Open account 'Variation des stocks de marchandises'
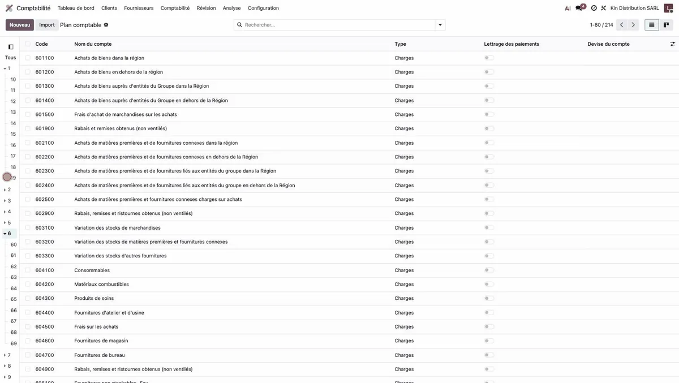Screen dimensions: 679x383 117,228
